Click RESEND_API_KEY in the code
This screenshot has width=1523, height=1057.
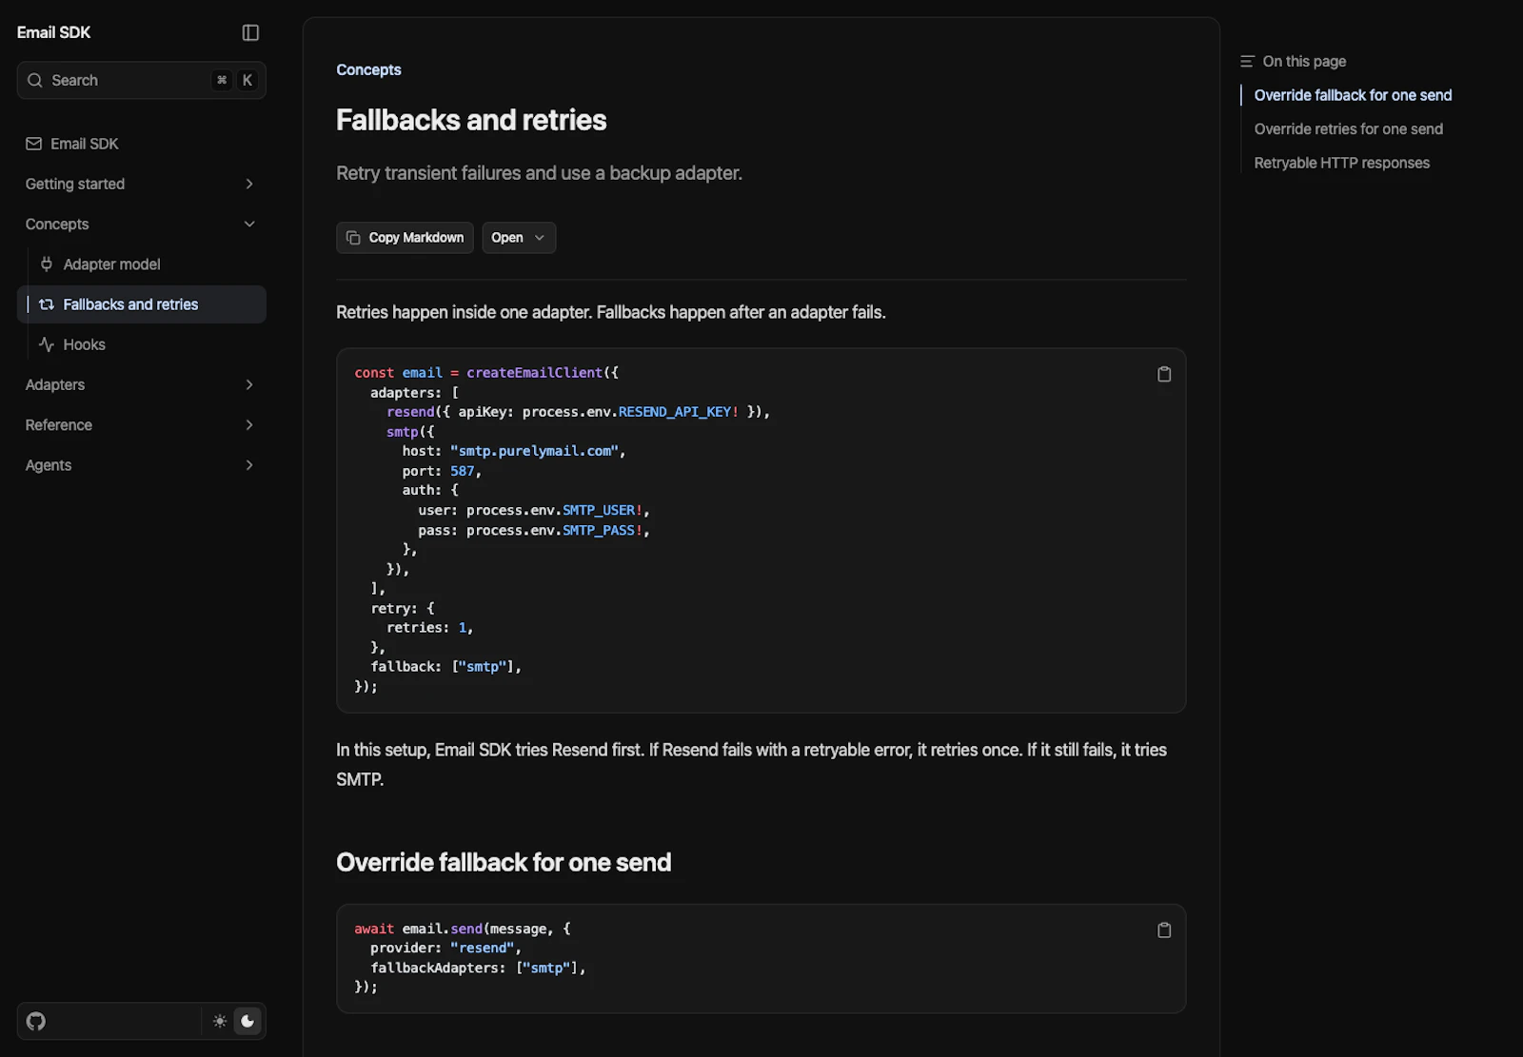click(674, 412)
